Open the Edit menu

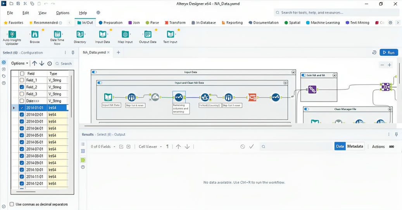[26, 13]
